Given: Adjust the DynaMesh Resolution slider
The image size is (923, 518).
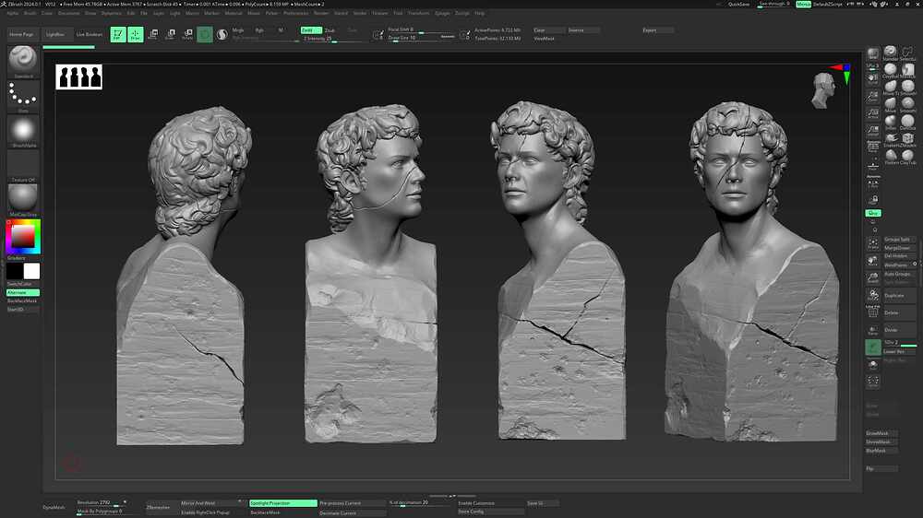Looking at the screenshot, I should click(102, 503).
